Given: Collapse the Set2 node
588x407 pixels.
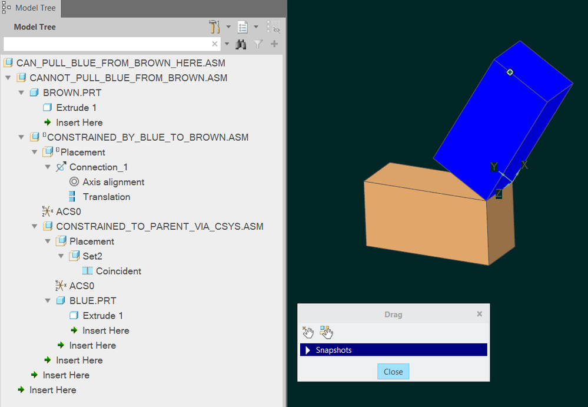Looking at the screenshot, I should (x=61, y=256).
